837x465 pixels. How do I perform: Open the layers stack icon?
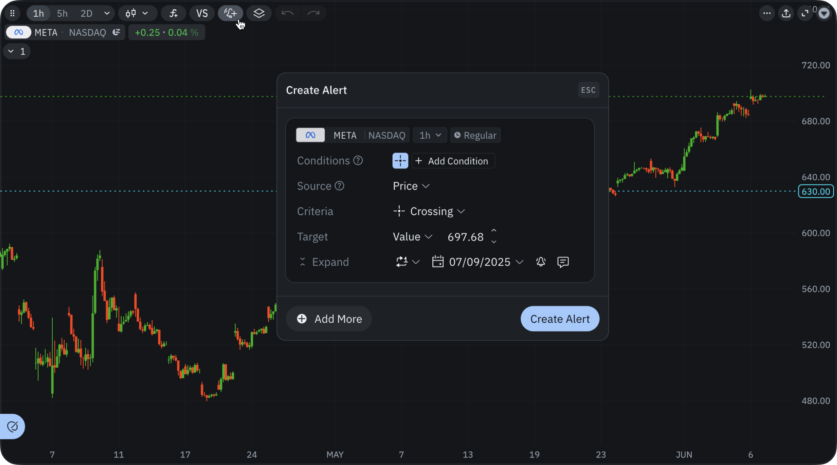[259, 13]
